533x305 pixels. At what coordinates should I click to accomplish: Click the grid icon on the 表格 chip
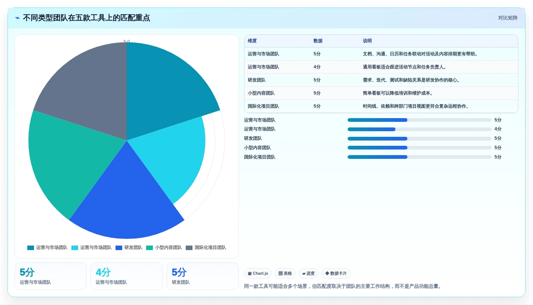point(280,274)
